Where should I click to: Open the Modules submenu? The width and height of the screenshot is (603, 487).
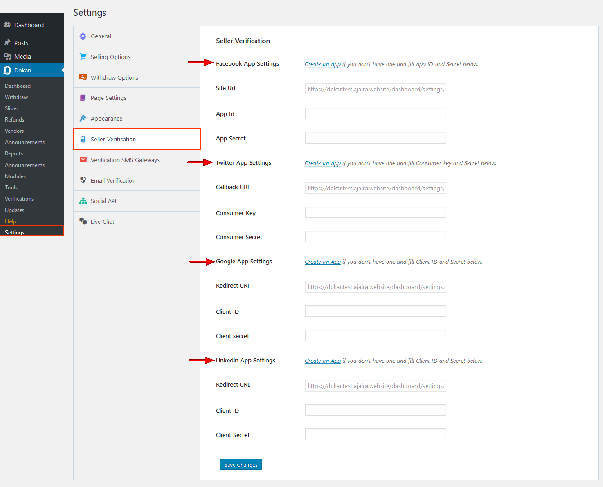click(x=15, y=176)
